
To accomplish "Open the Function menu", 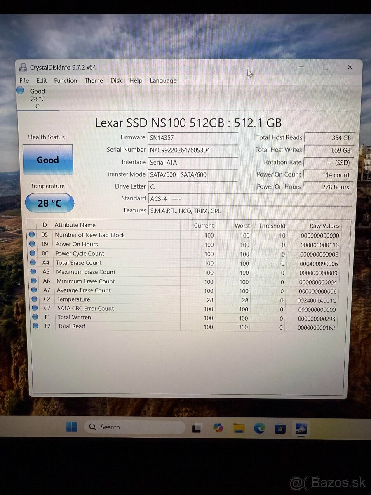I will (x=65, y=80).
